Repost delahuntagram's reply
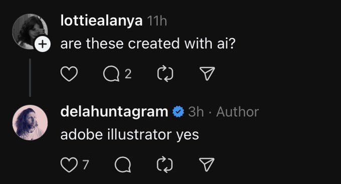341x184 pixels. [165, 164]
